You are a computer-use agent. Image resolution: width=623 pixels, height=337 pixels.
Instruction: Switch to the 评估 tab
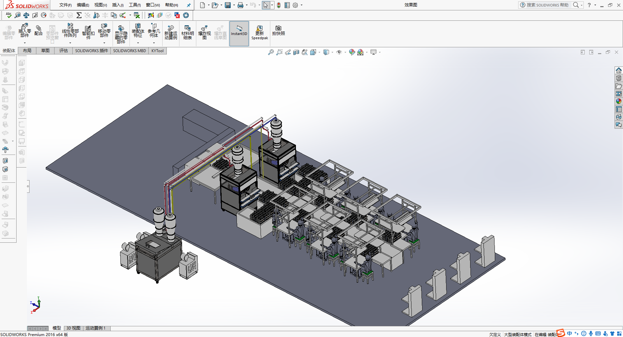[64, 51]
